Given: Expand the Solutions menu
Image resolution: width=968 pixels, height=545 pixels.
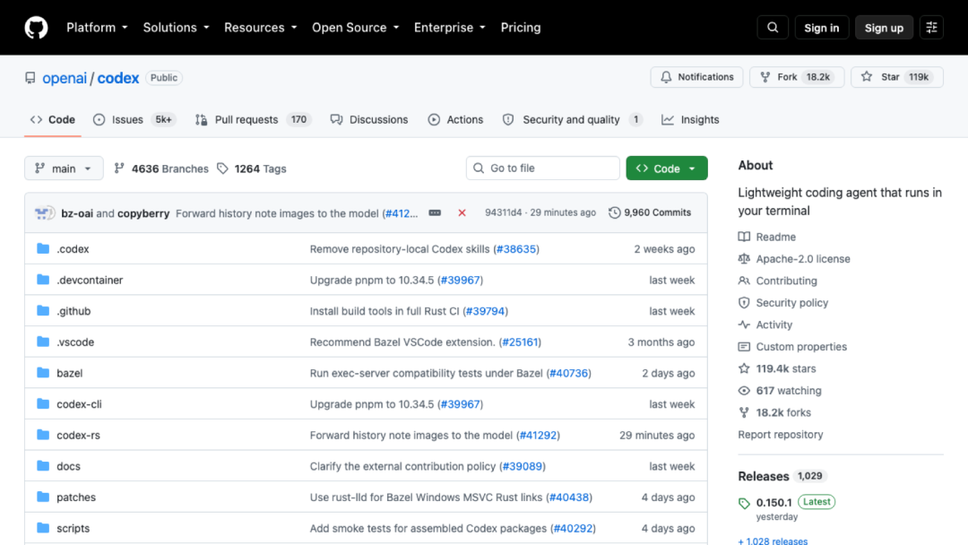Looking at the screenshot, I should pyautogui.click(x=176, y=28).
